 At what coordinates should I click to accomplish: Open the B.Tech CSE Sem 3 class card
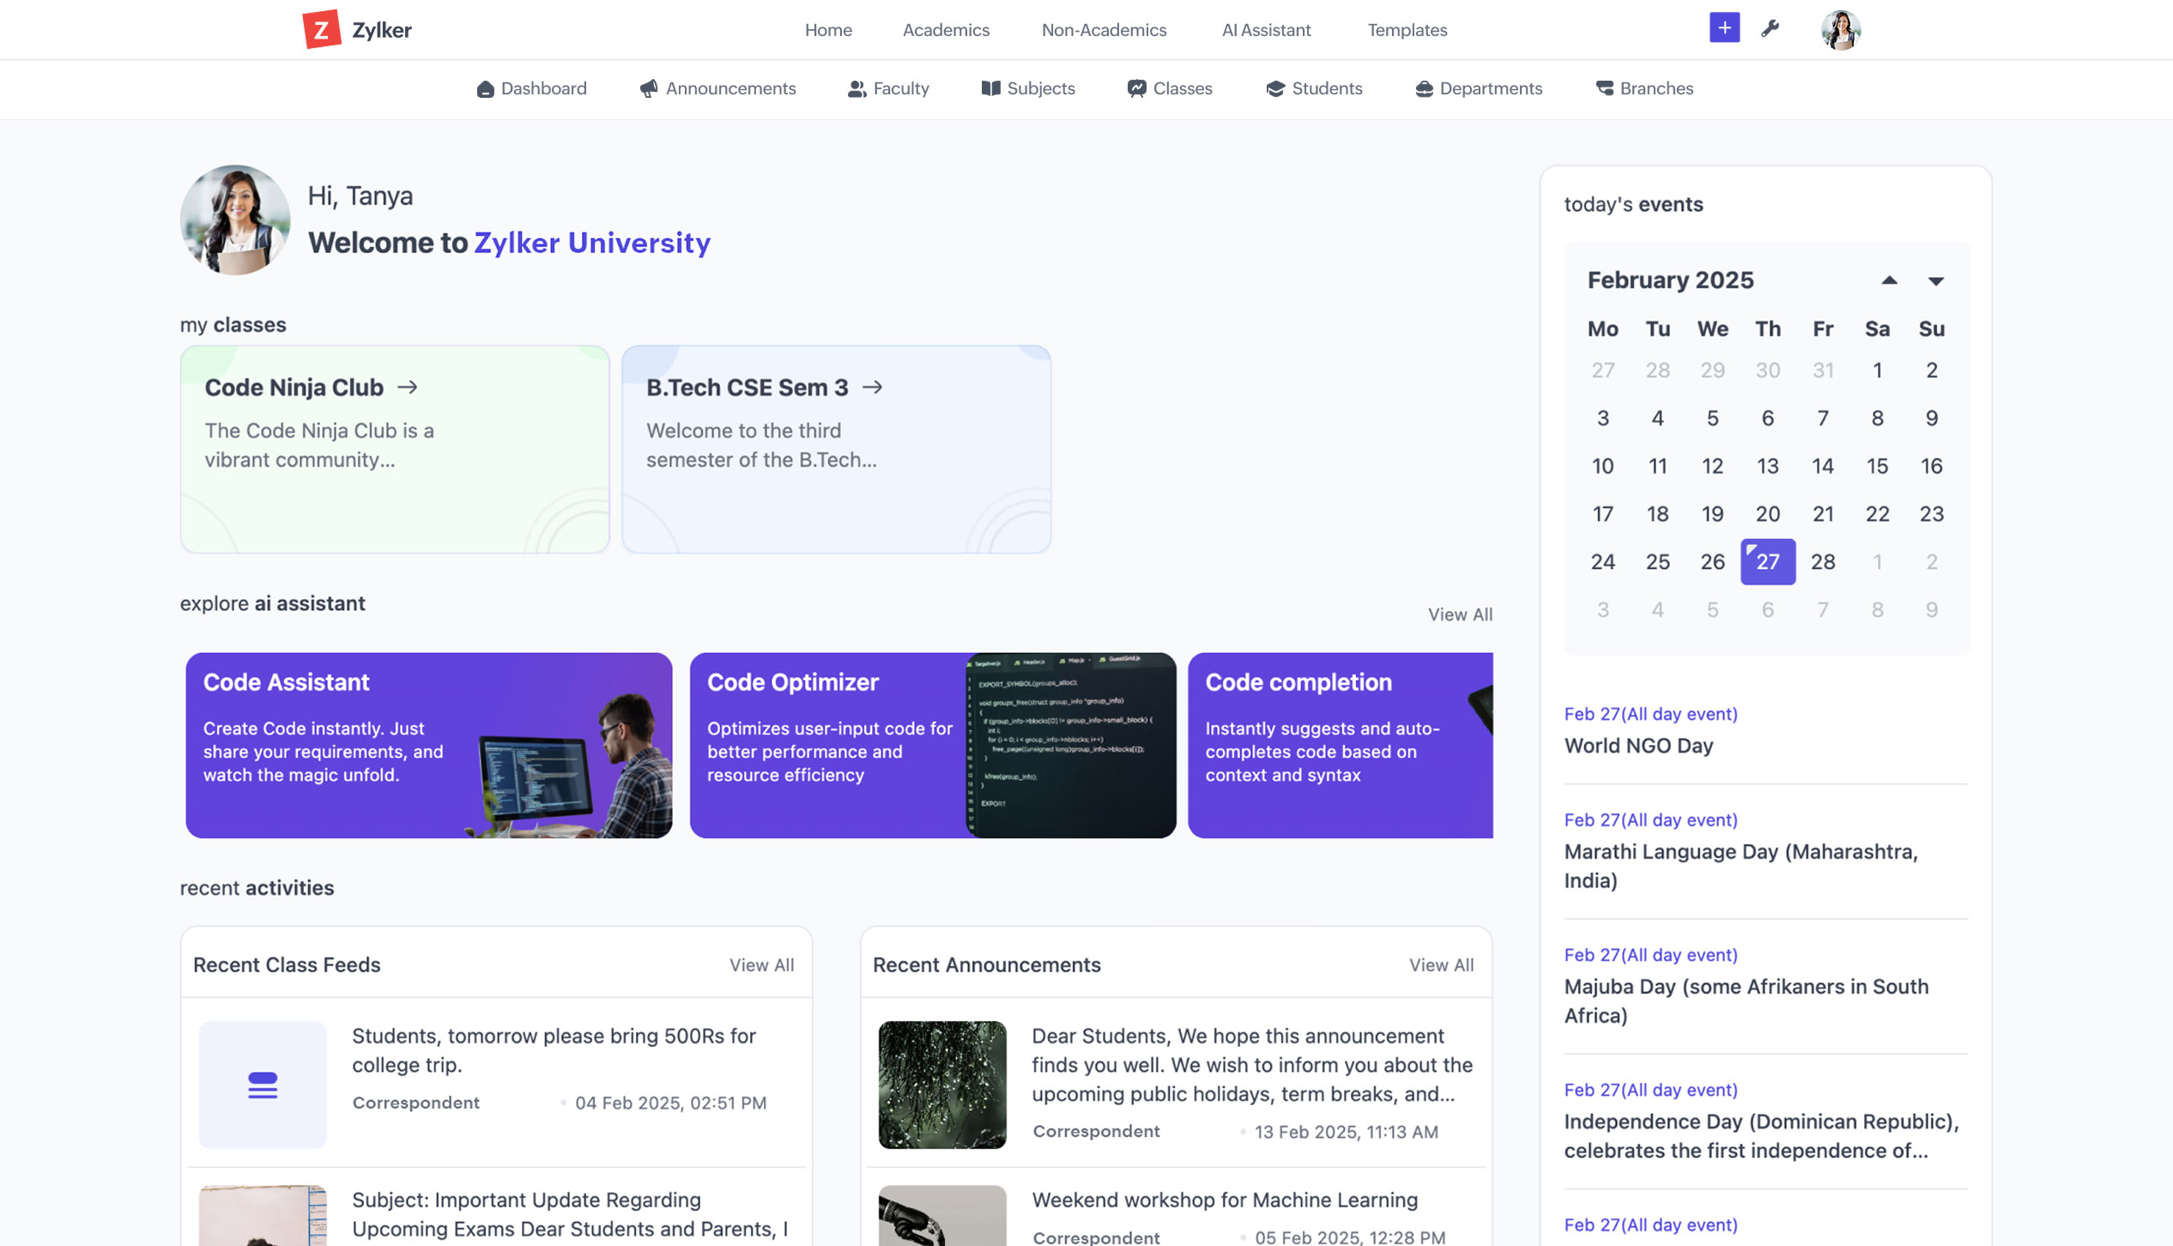pyautogui.click(x=836, y=450)
